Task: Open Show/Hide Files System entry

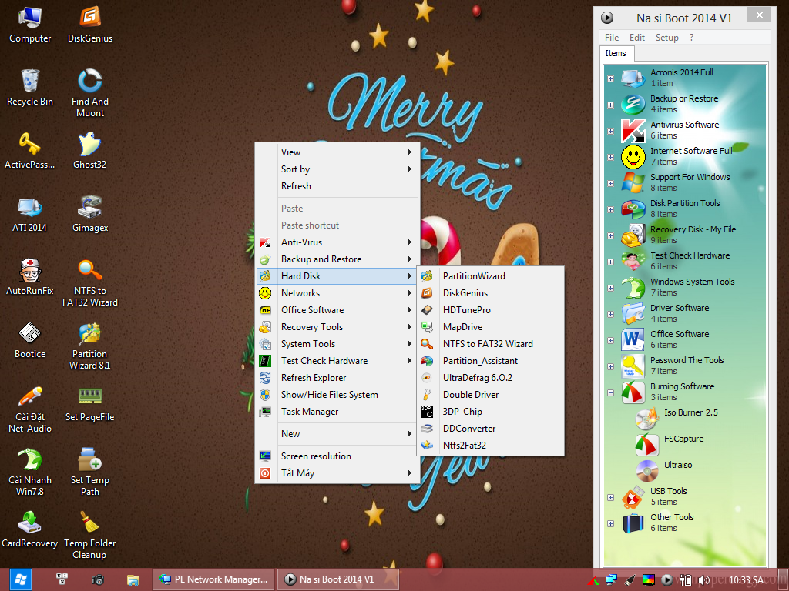Action: point(337,395)
